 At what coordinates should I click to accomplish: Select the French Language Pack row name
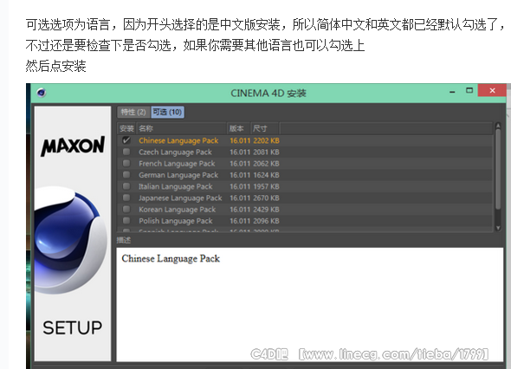pyautogui.click(x=177, y=164)
